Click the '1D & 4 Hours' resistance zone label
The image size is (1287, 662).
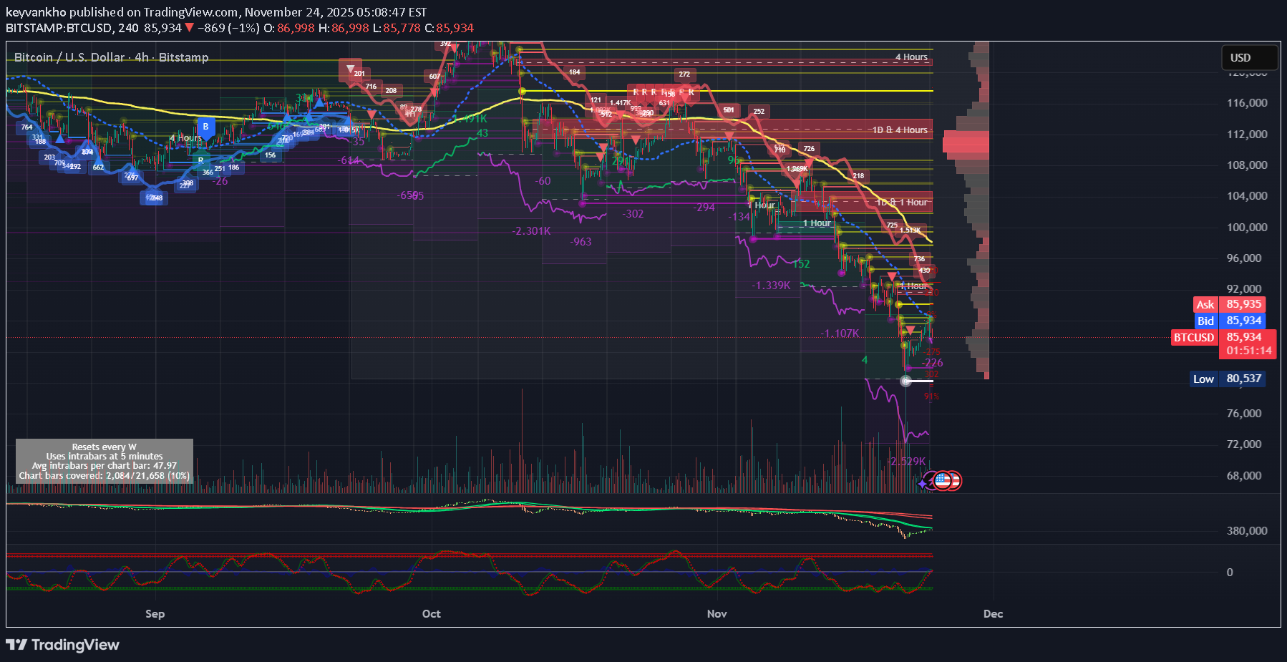click(900, 130)
